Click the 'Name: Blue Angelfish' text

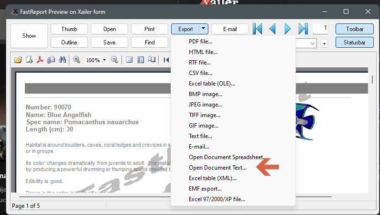(58, 115)
